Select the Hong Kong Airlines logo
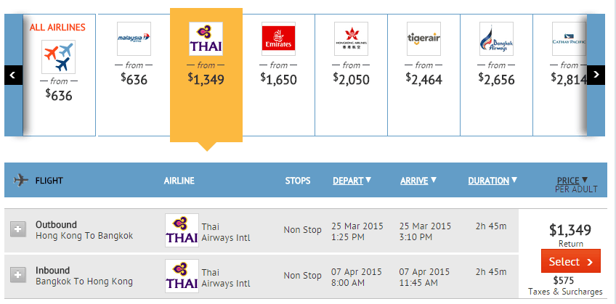 pos(352,38)
